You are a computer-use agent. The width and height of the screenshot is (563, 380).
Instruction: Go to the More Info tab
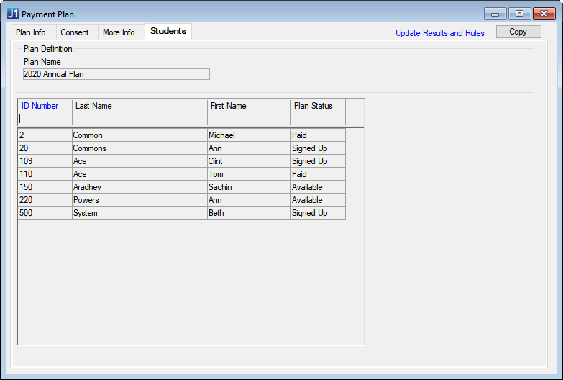[x=119, y=32]
